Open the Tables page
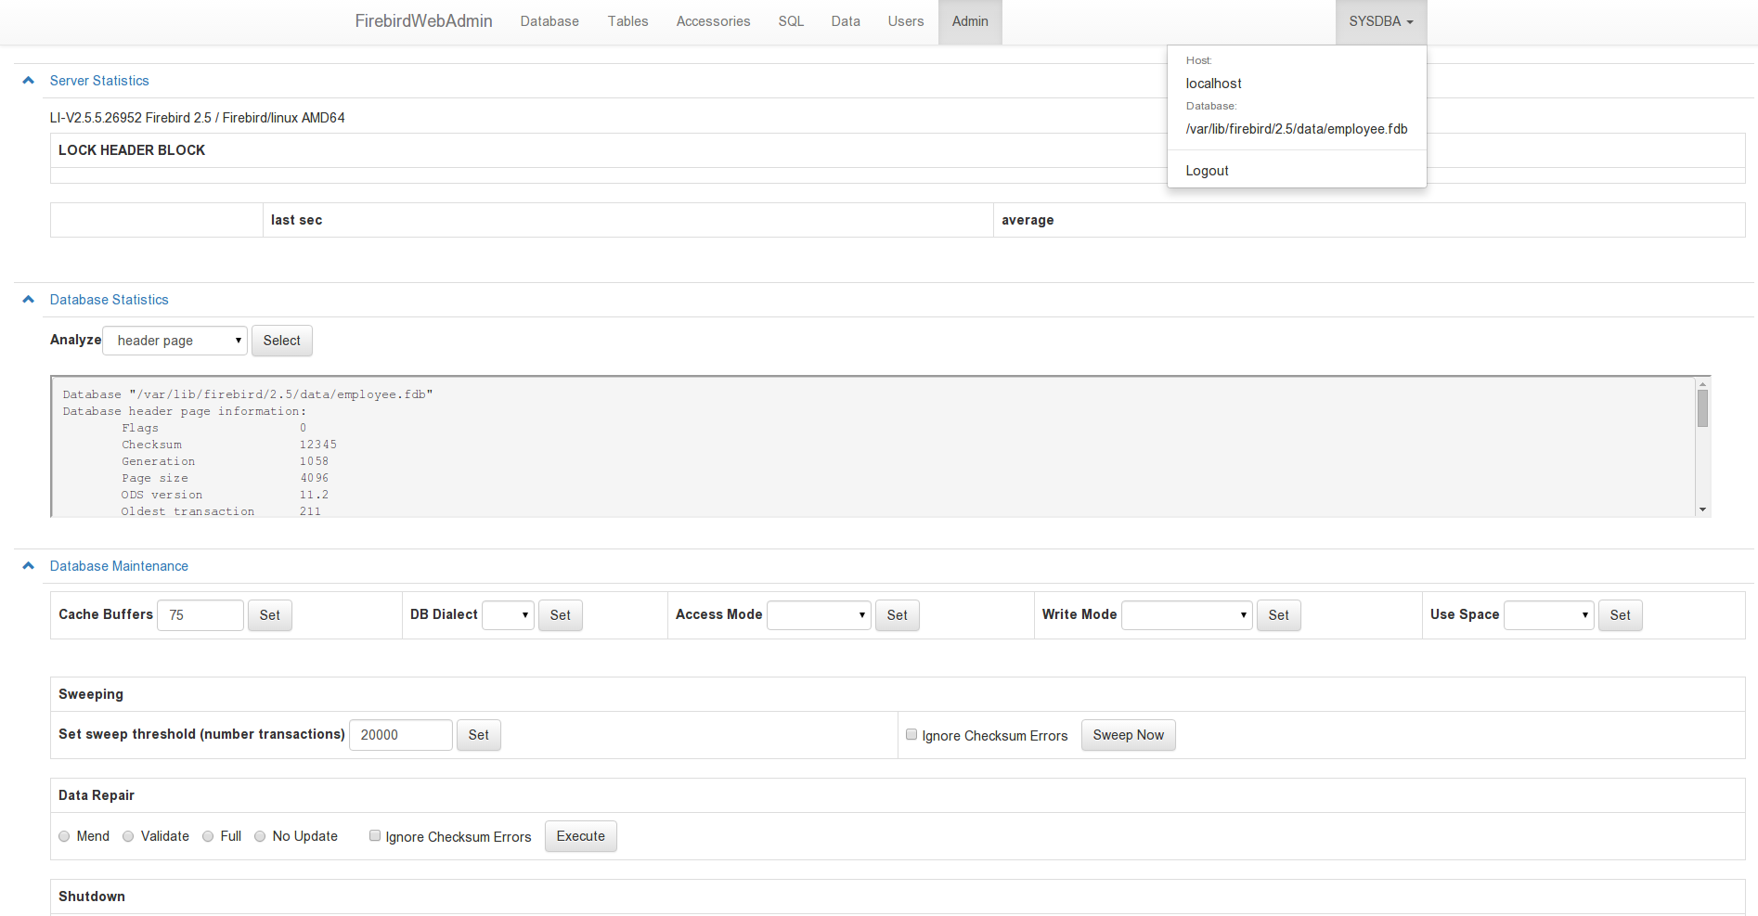The width and height of the screenshot is (1758, 916). click(x=627, y=20)
